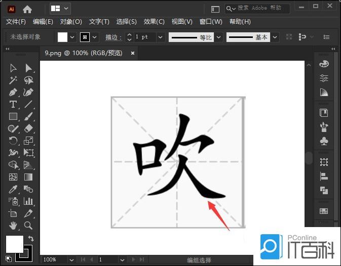
Task: Open the 编辑(E) menu
Action: click(x=43, y=22)
